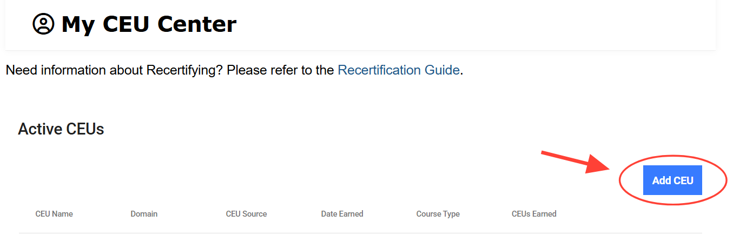
Task: Sort by the CEU Name column header
Action: 54,214
